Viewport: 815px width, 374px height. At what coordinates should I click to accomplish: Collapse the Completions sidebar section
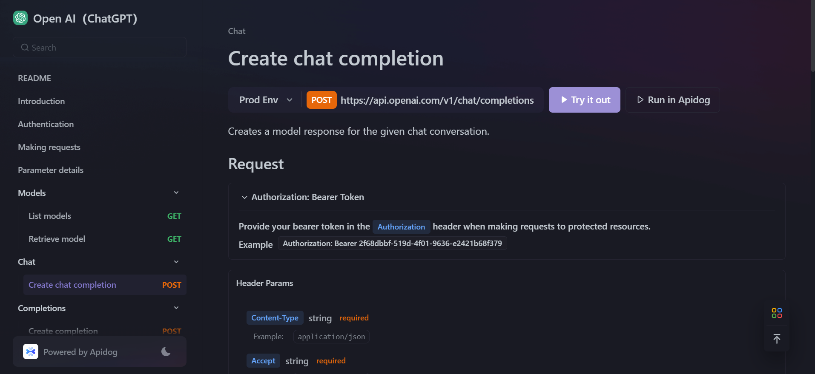tap(176, 308)
